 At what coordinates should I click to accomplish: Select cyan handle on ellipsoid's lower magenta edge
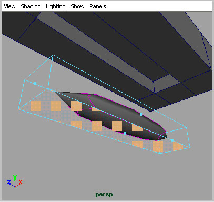point(125,134)
